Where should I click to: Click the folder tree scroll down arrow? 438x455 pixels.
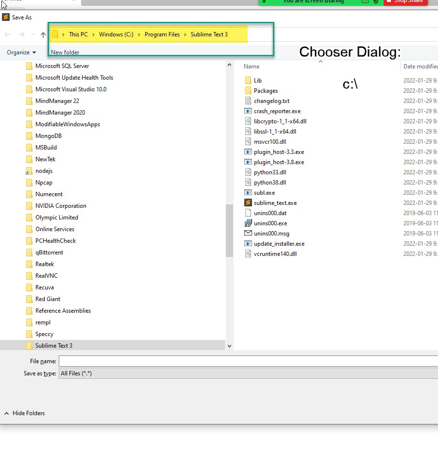tap(229, 346)
